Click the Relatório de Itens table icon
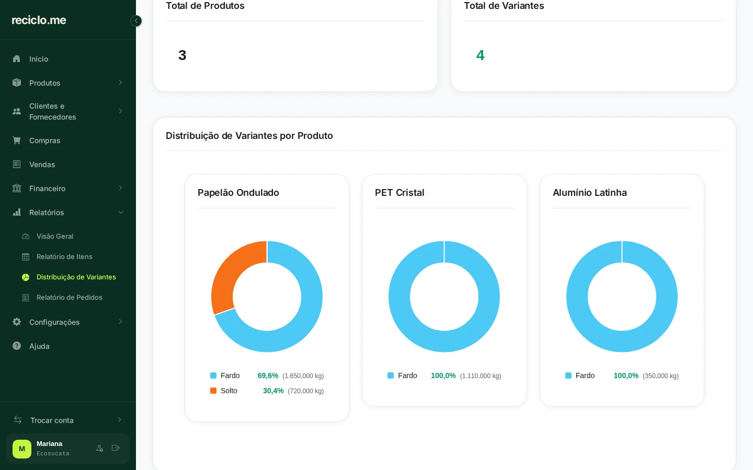 (x=26, y=257)
